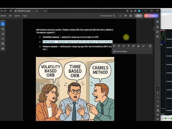Choose the Select arrow tool
The height and width of the screenshot is (129, 172).
3,24
